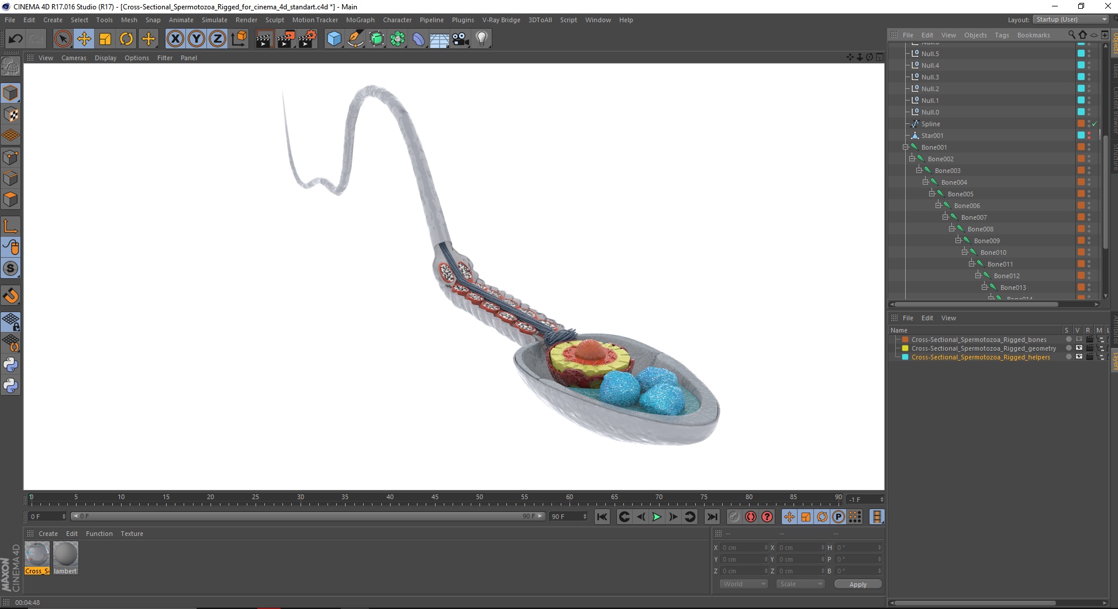
Task: Click the X position coordinate field
Action: [x=743, y=548]
